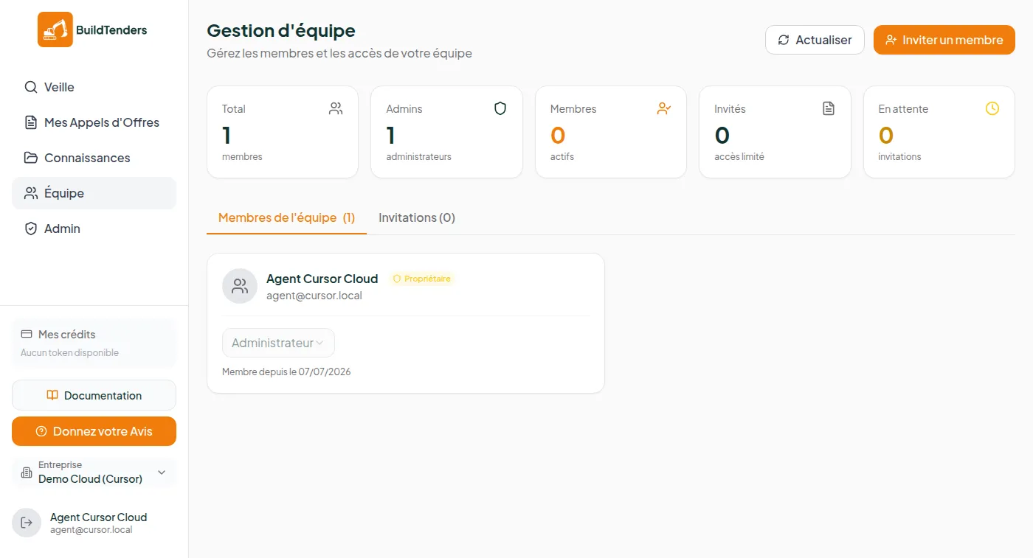Click the Total members stat card
The height and width of the screenshot is (558, 1033).
click(283, 132)
